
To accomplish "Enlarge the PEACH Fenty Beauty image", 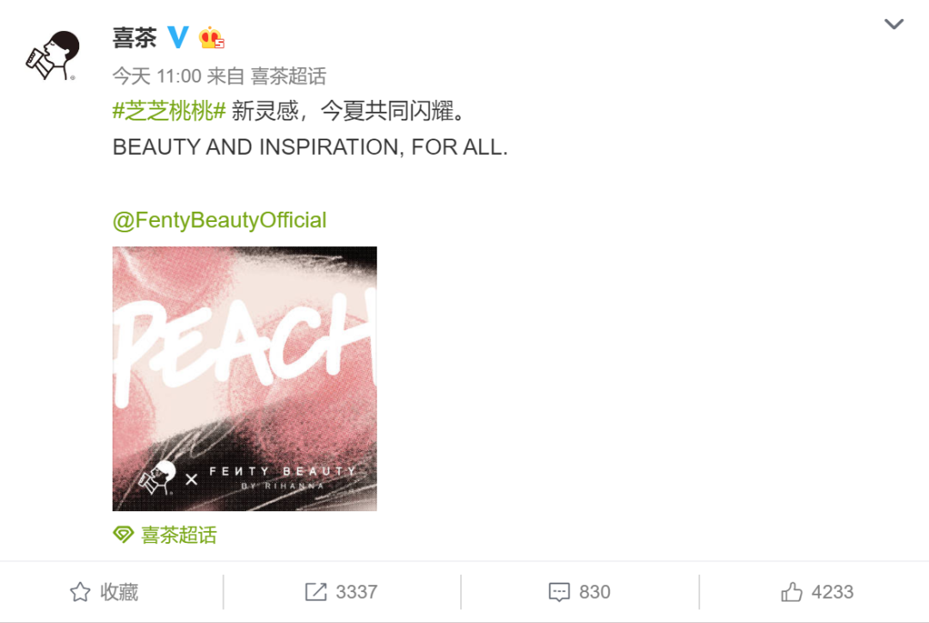I will point(244,379).
